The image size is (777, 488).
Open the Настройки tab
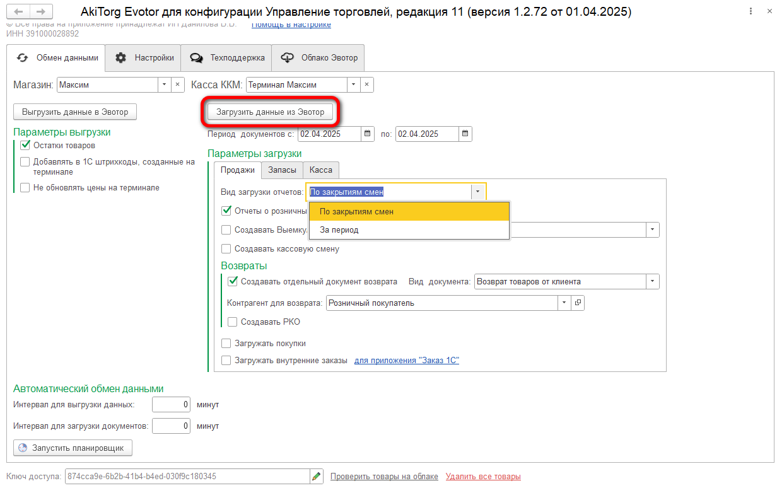coord(144,57)
